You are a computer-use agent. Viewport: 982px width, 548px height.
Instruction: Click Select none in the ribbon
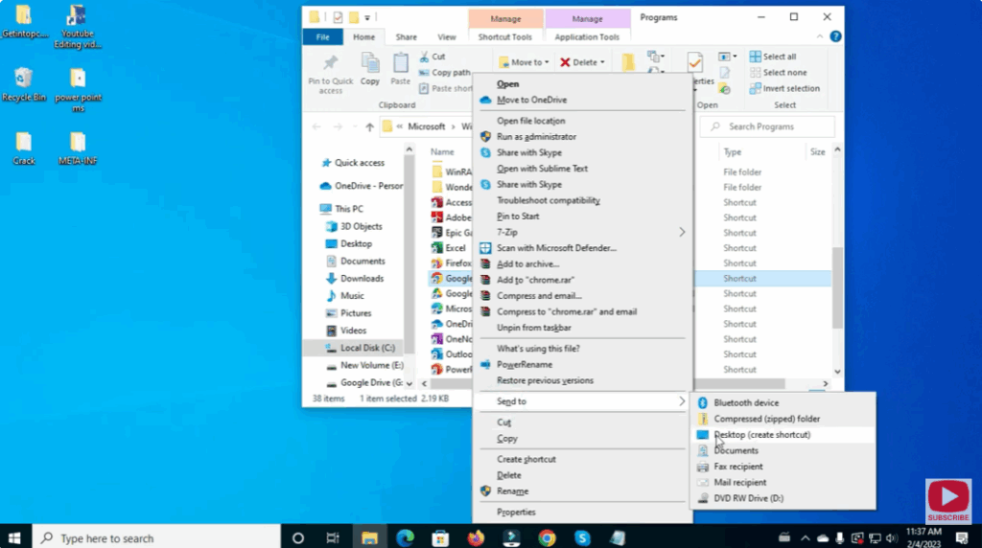point(778,73)
